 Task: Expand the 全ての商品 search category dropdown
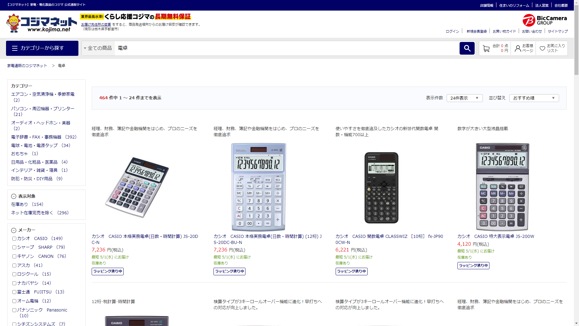(x=98, y=48)
